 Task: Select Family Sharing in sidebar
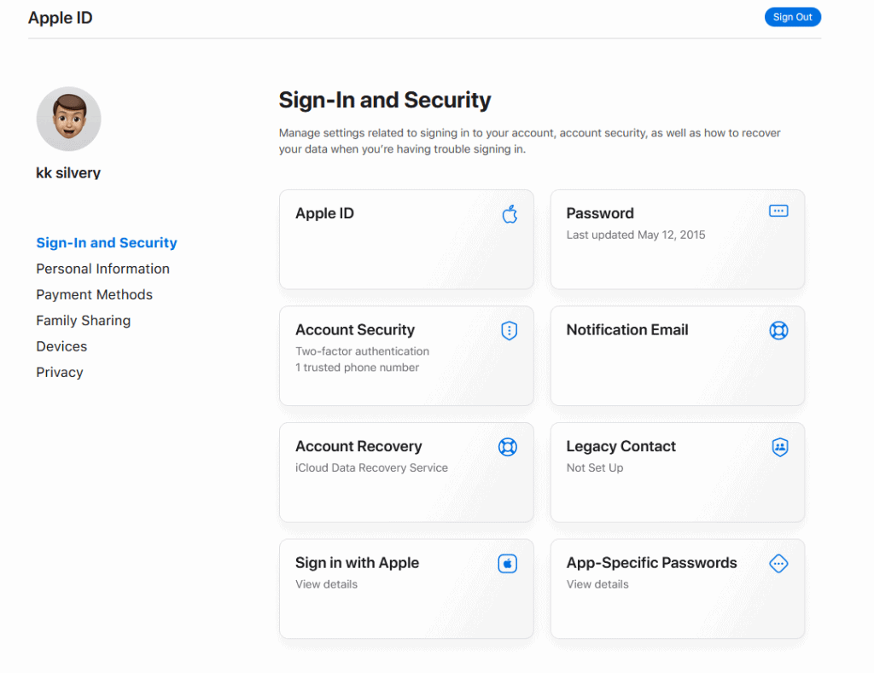(x=83, y=321)
